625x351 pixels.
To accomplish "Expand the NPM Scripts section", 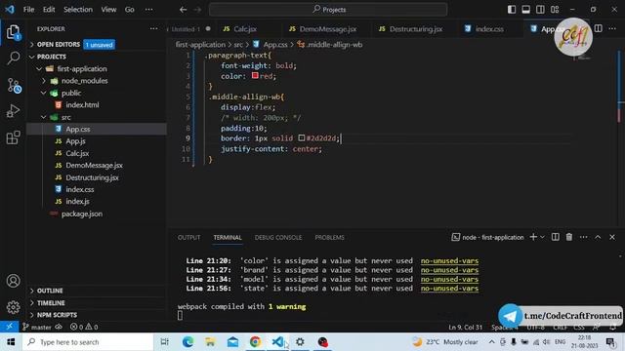I will tap(57, 315).
